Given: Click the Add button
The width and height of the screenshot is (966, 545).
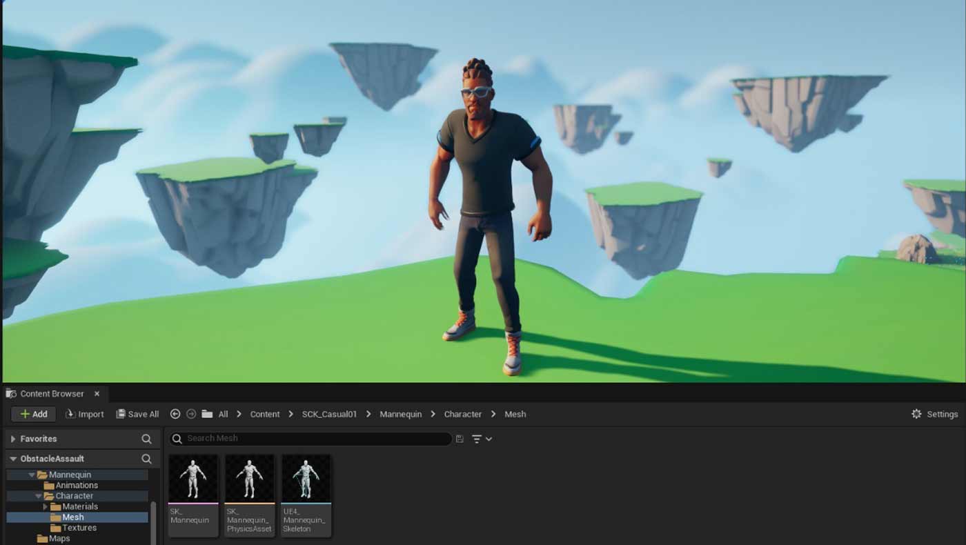Looking at the screenshot, I should coord(33,414).
